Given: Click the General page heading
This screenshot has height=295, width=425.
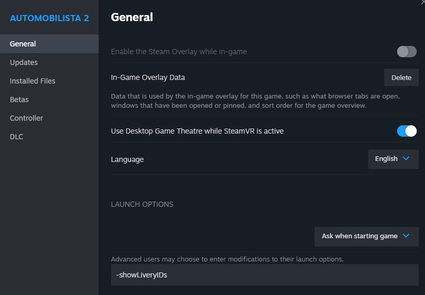Looking at the screenshot, I should pos(132,18).
